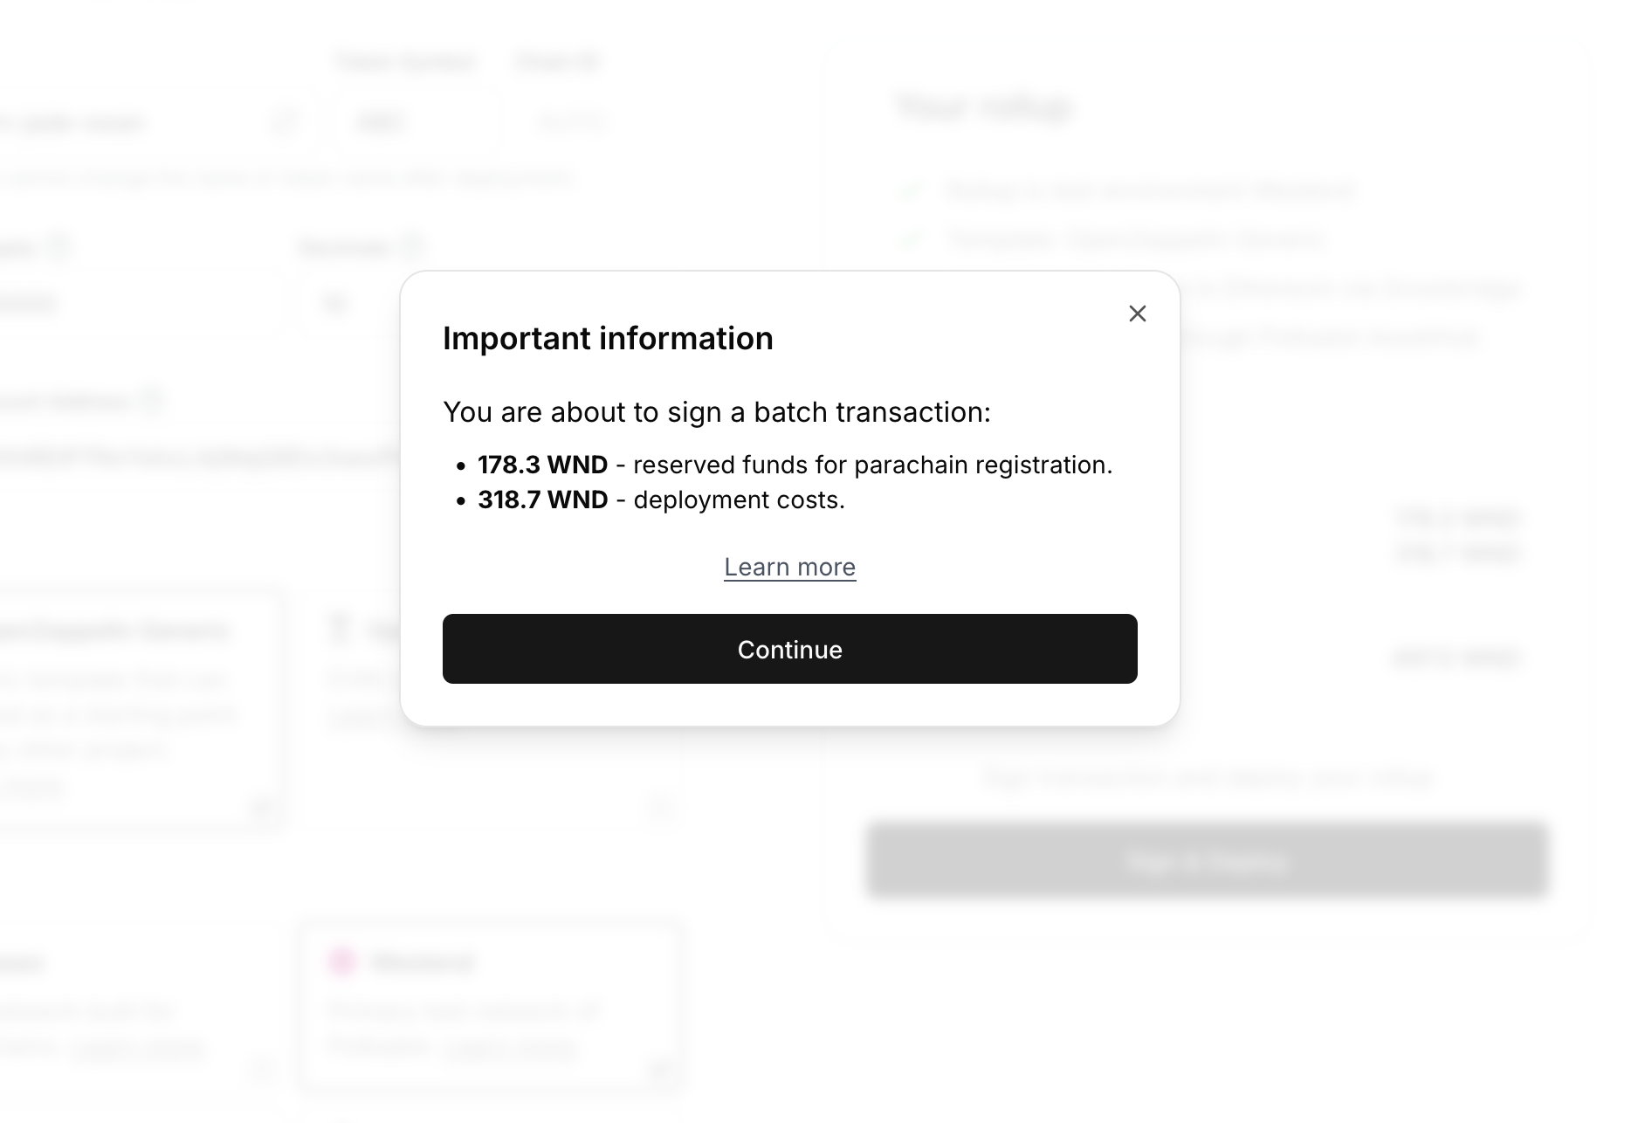The width and height of the screenshot is (1652, 1123).
Task: Click the pink Moonbeam logo icon
Action: coord(341,961)
